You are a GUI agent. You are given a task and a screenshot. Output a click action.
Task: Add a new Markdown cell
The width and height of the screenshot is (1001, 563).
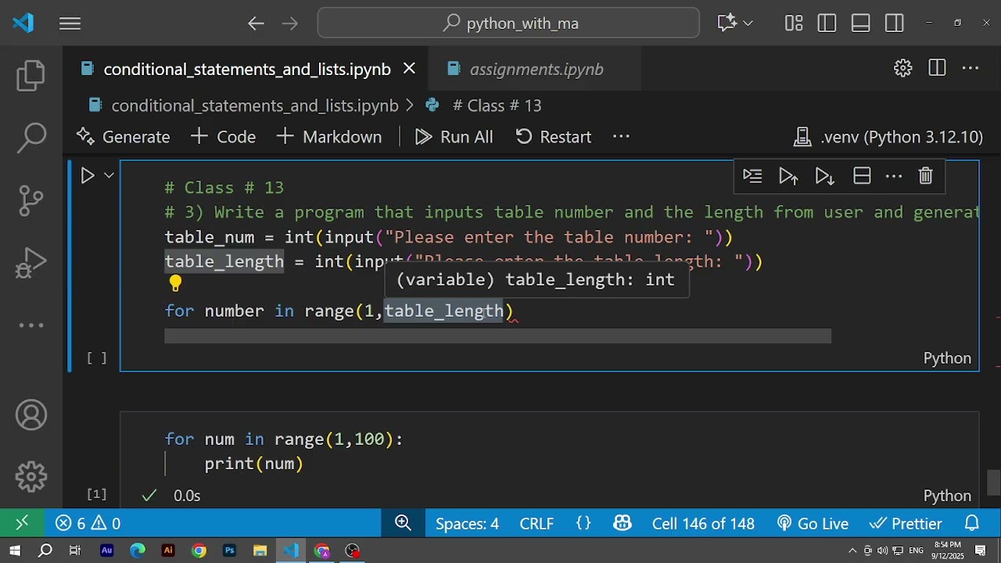pos(329,137)
